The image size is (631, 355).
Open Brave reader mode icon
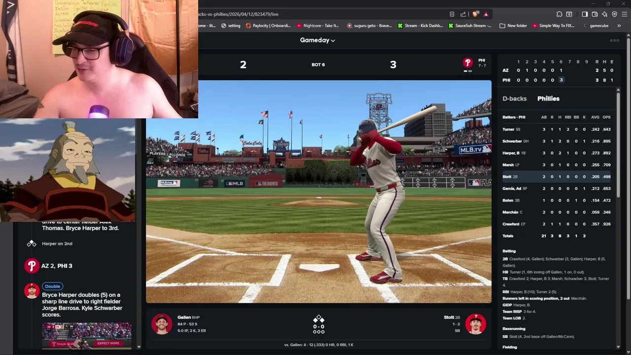[452, 14]
